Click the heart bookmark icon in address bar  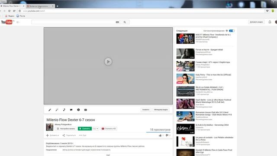pyautogui.click(x=267, y=11)
